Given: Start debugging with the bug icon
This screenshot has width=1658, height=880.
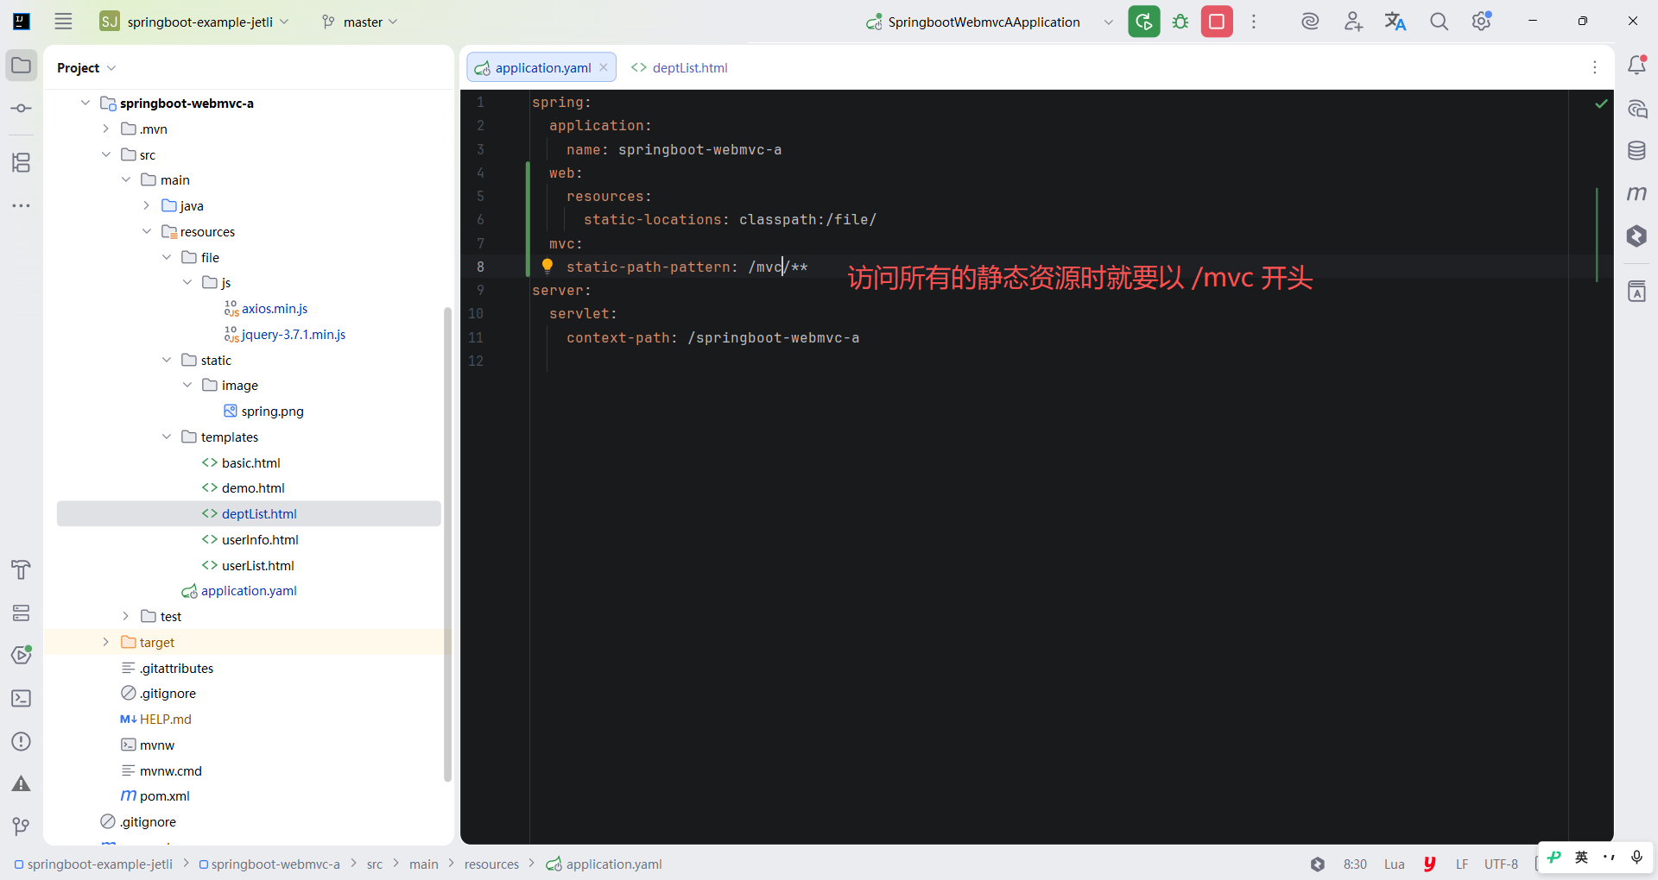Looking at the screenshot, I should (x=1180, y=22).
